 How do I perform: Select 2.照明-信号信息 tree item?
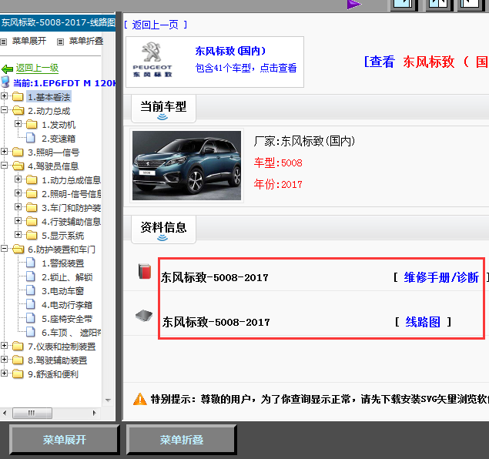[72, 194]
